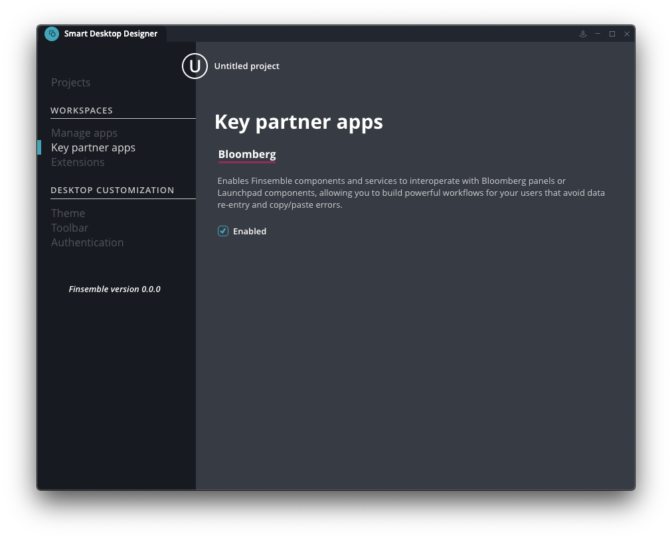
Task: Close the Smart Desktop Designer window
Action: coord(627,34)
